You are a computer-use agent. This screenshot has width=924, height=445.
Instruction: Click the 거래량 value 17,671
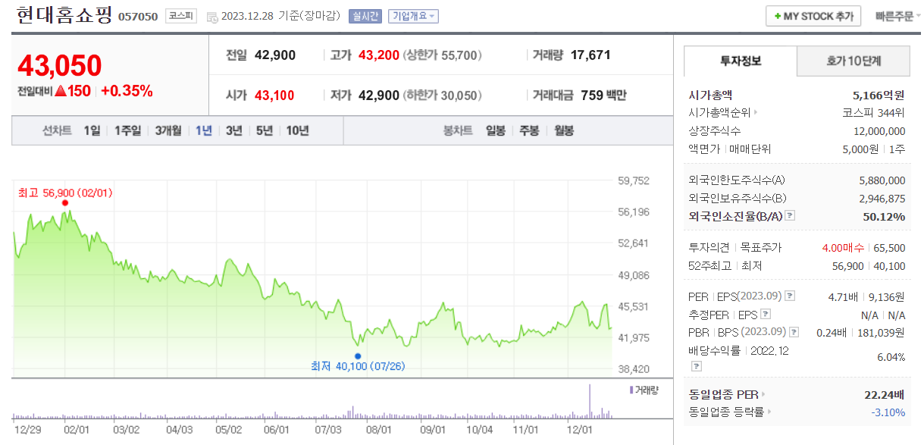click(590, 55)
